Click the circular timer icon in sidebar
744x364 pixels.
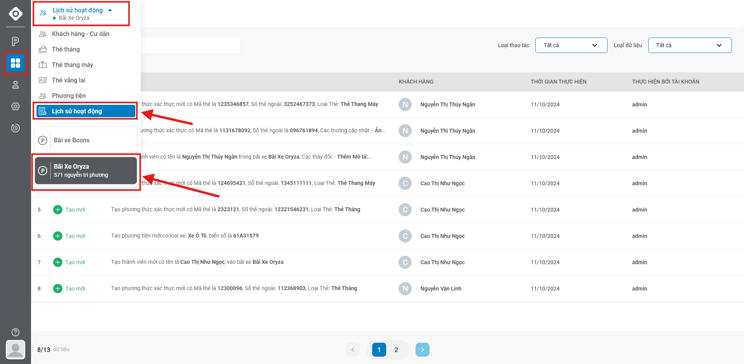pos(16,128)
